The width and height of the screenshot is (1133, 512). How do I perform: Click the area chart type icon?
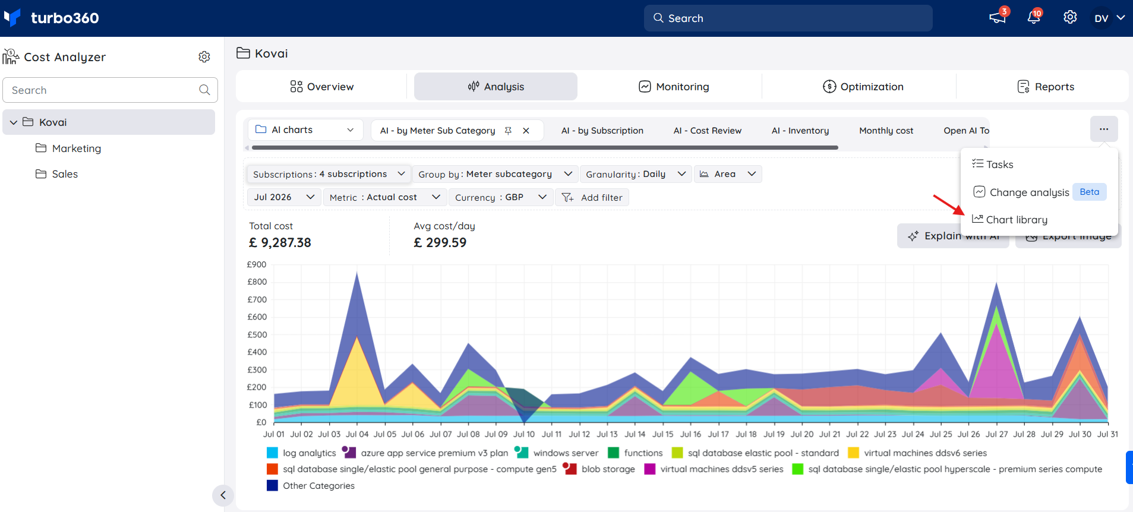point(704,174)
